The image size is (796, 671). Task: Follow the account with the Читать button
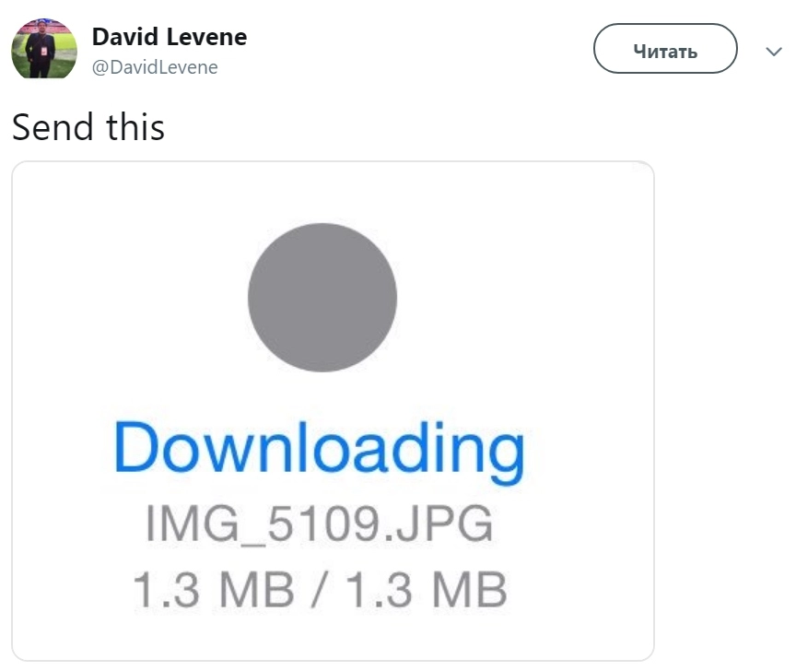(x=665, y=49)
